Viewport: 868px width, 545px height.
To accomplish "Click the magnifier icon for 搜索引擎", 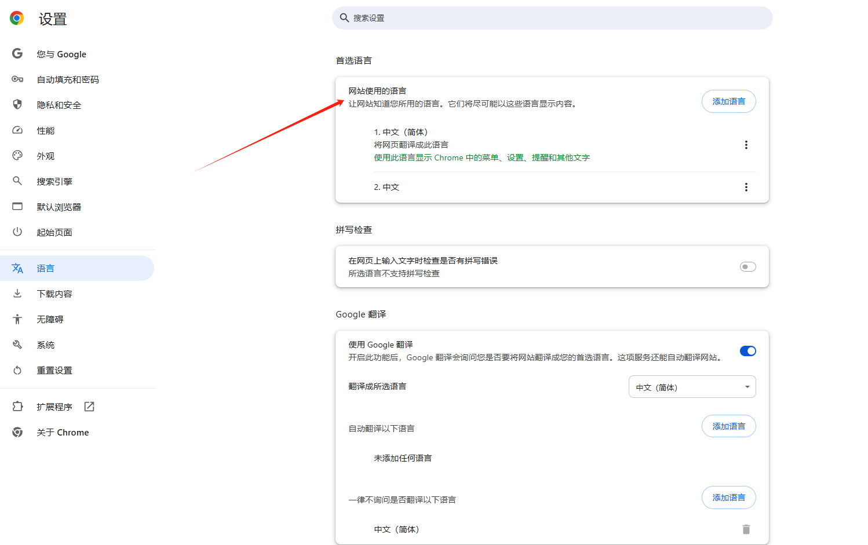I will (17, 181).
